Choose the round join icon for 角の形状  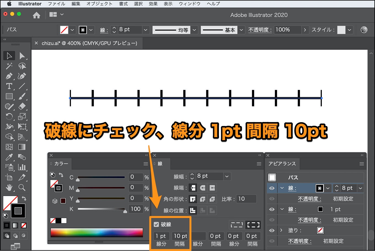point(203,199)
